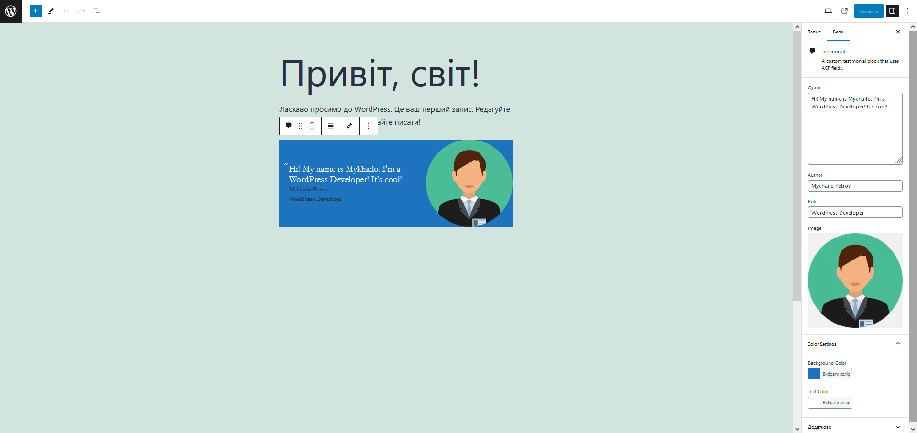The width and height of the screenshot is (917, 433).
Task: Click the Оновити update button
Action: tap(869, 11)
